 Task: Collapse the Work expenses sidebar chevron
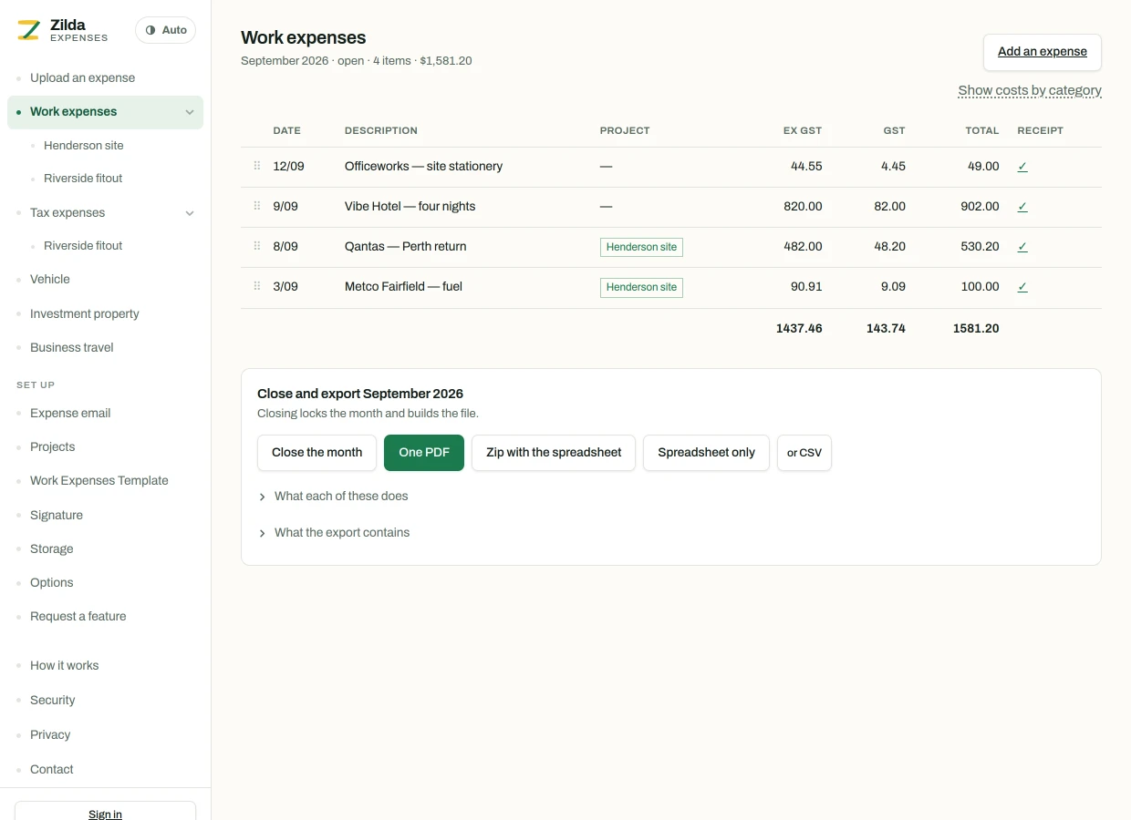coord(190,112)
